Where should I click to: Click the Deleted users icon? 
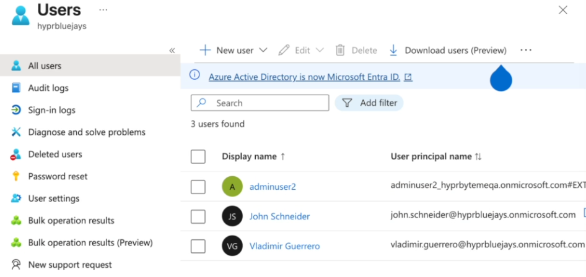[x=16, y=155]
